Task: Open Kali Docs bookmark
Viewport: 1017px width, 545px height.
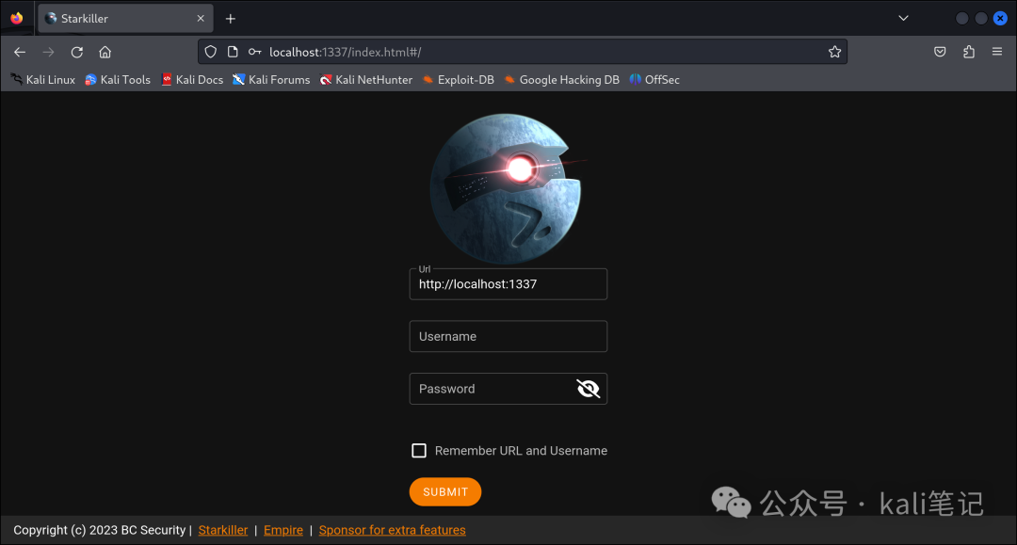Action: coord(192,80)
